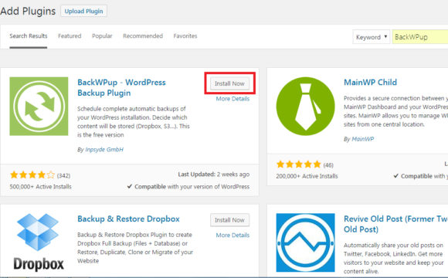This screenshot has height=278, width=448.
Task: Click the Add Plugins page heading
Action: click(x=28, y=11)
